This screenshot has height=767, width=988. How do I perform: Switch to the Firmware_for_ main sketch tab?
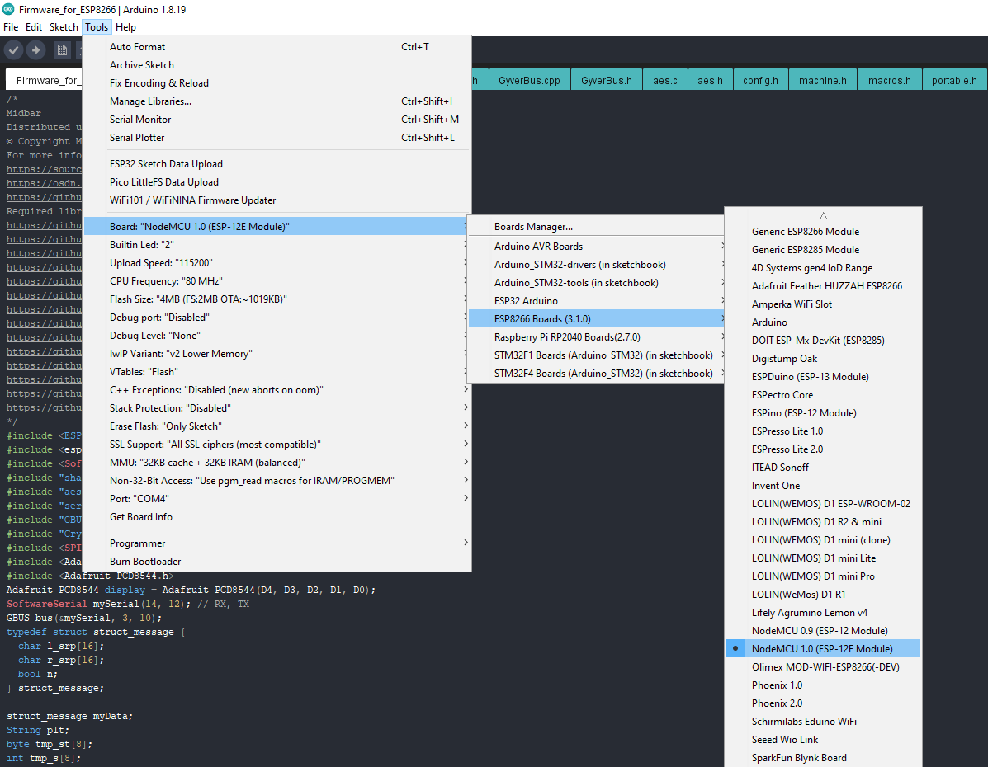tap(44, 80)
